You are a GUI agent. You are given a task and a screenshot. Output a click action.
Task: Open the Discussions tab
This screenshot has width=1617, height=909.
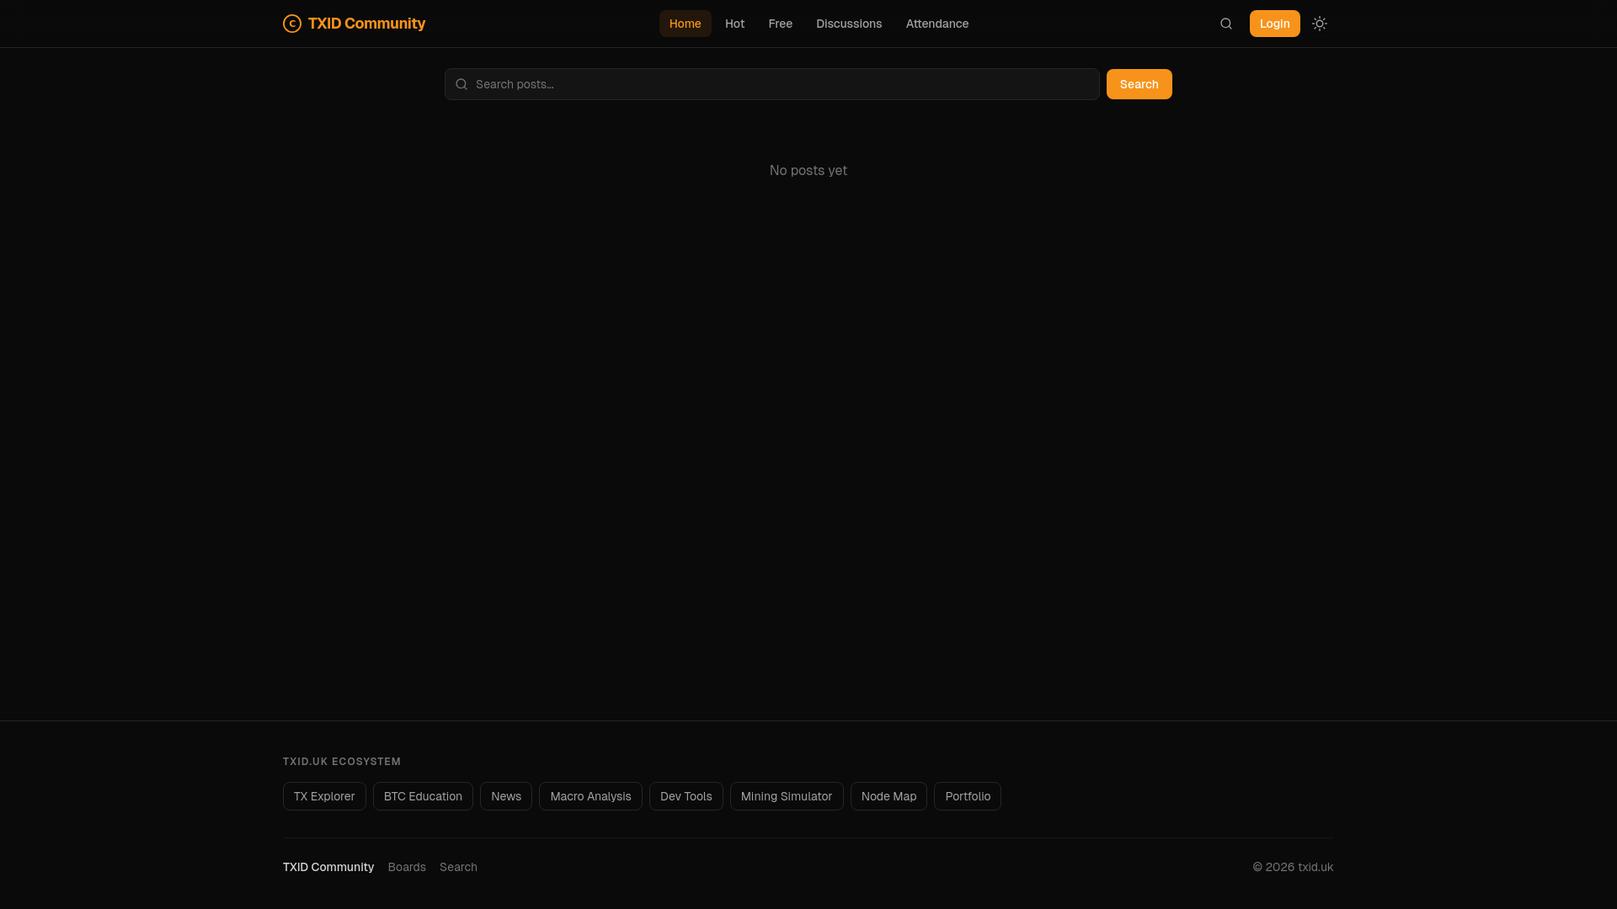click(849, 24)
